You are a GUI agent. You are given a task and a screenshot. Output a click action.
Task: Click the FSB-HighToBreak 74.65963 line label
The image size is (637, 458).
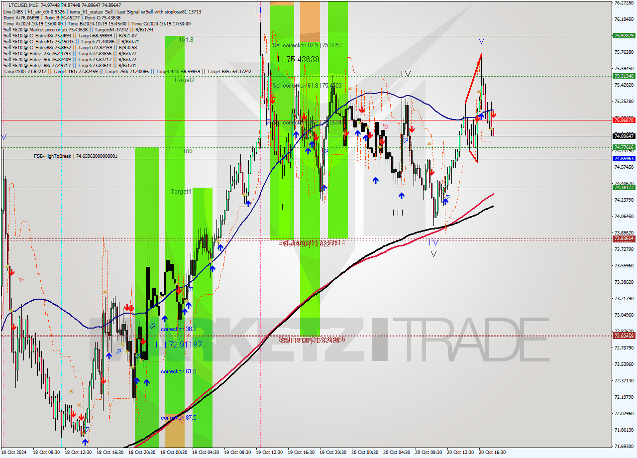(76, 156)
